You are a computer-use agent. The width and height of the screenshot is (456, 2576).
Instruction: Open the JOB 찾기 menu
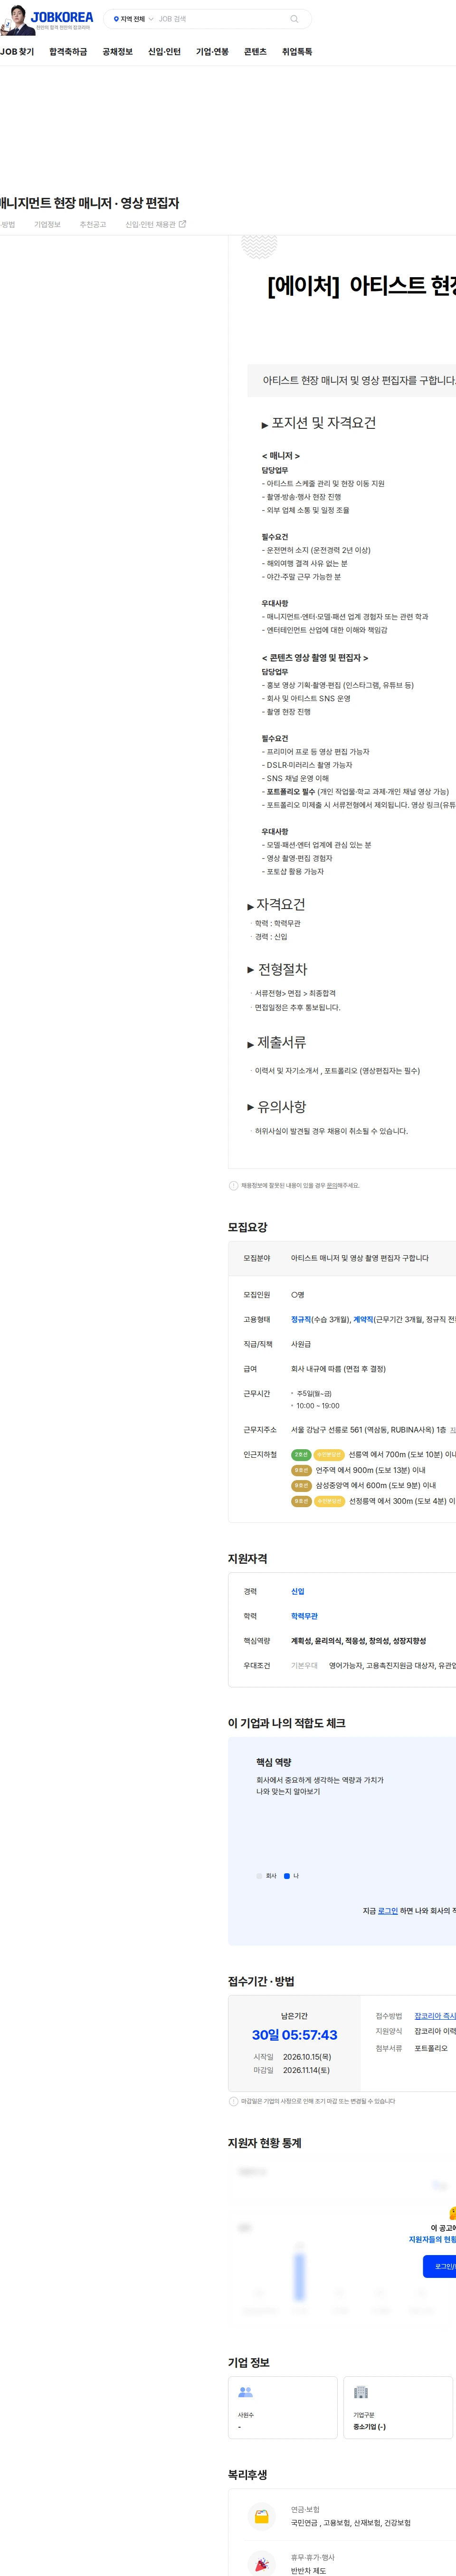pos(17,52)
